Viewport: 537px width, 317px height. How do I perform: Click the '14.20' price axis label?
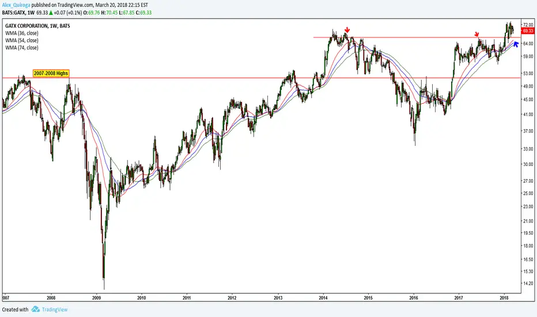pos(528,284)
